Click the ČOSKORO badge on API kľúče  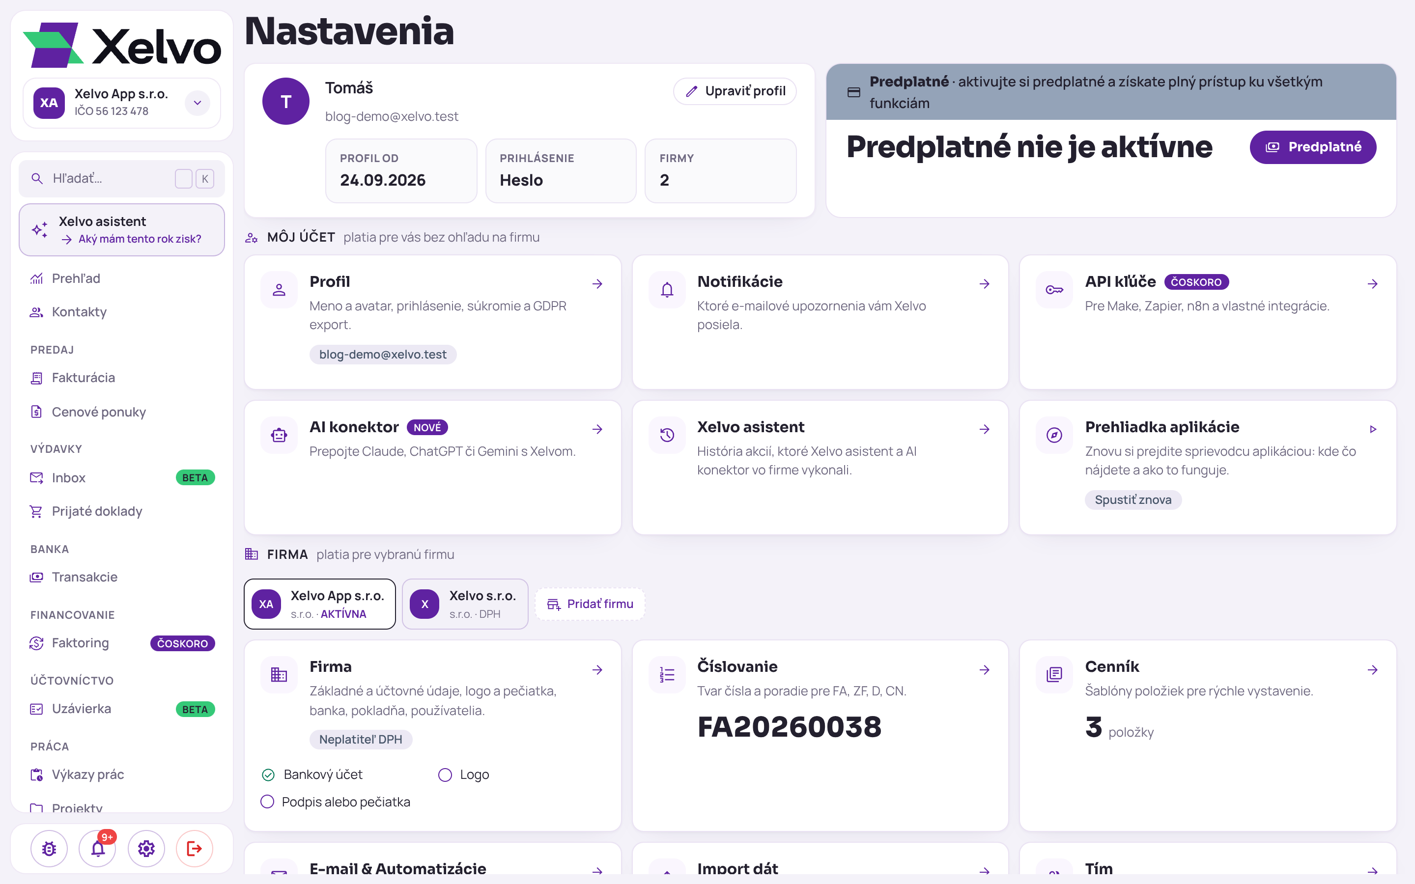[x=1196, y=282]
